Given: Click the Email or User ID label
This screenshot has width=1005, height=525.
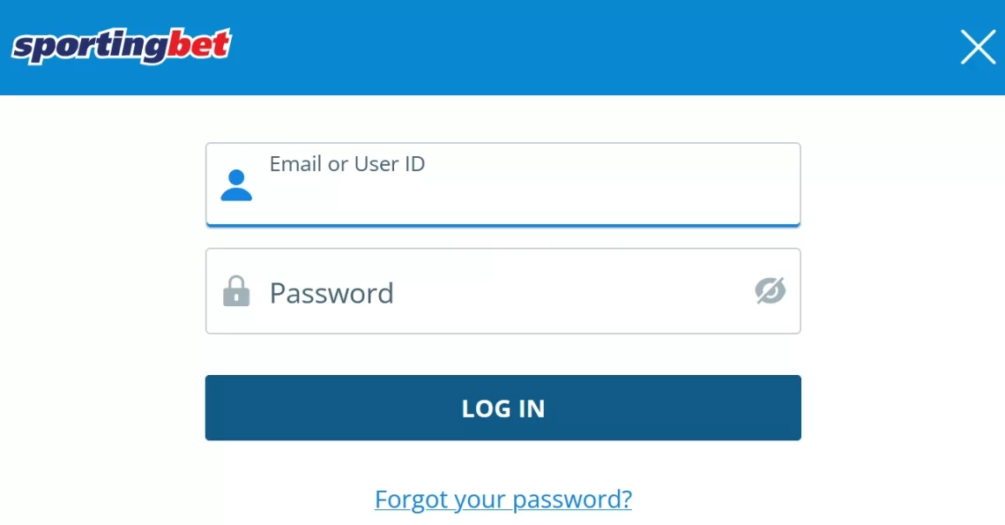Looking at the screenshot, I should click(x=347, y=164).
